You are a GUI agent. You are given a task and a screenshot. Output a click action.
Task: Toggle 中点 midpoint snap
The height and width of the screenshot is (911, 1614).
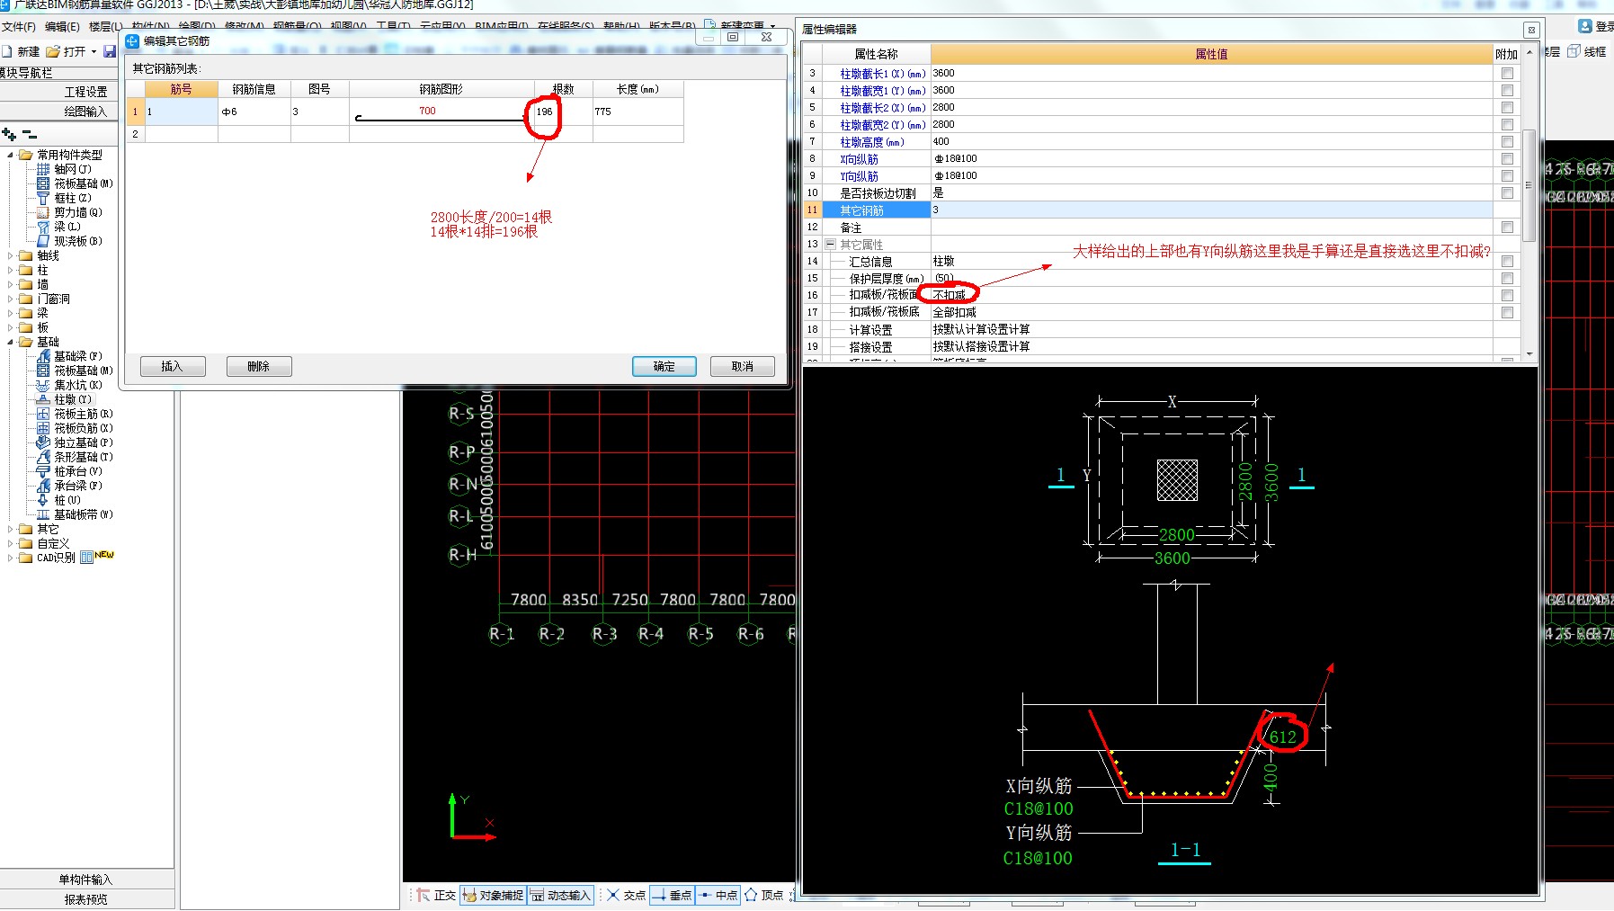pyautogui.click(x=718, y=896)
